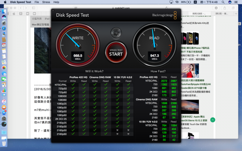Launch Safari from the Dock
This screenshot has height=151, width=242.
click(x=4, y=28)
